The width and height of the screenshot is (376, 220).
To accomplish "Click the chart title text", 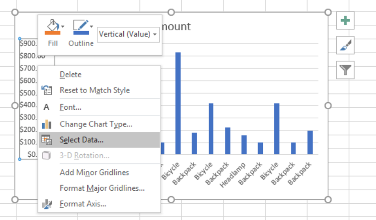I will (x=176, y=27).
